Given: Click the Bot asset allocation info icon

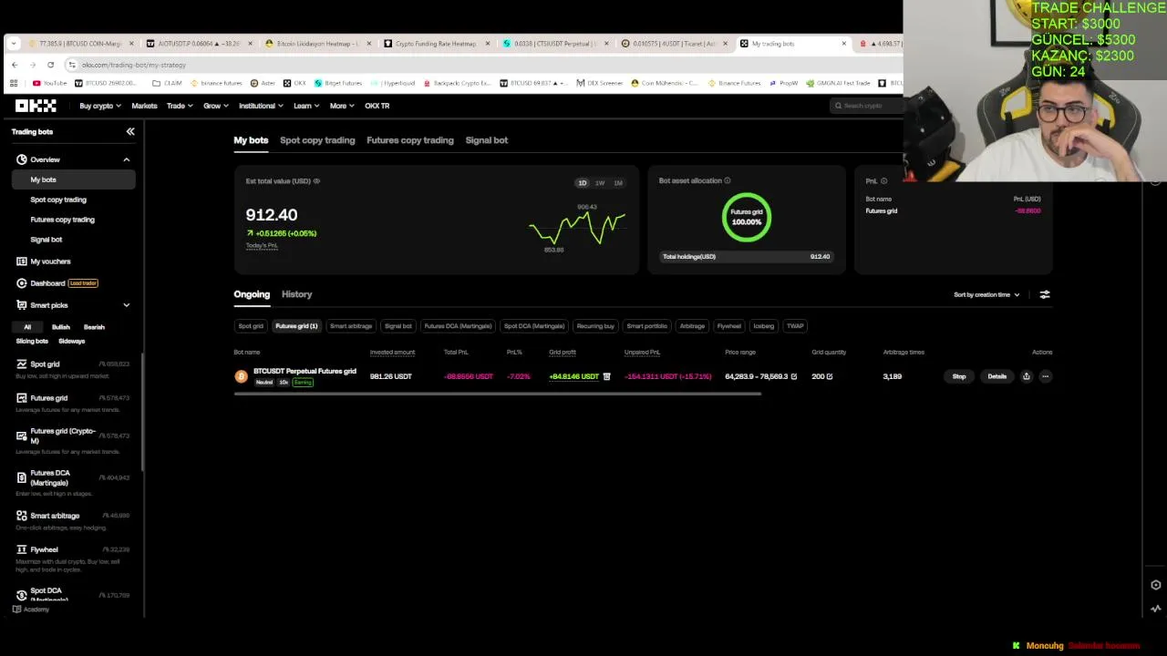Looking at the screenshot, I should (x=727, y=181).
